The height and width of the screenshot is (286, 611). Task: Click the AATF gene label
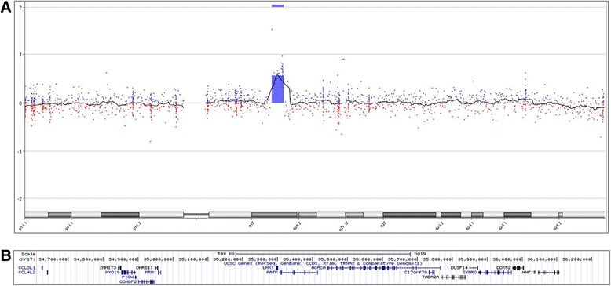[x=272, y=273]
